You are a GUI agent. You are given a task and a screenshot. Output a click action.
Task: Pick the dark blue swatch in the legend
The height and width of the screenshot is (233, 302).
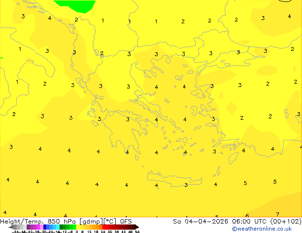tap(45, 227)
